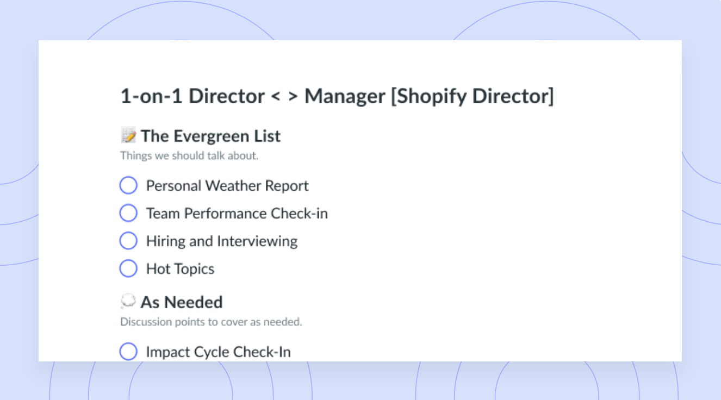This screenshot has height=400, width=721.
Task: Click The Evergreen List heading
Action: coord(210,136)
